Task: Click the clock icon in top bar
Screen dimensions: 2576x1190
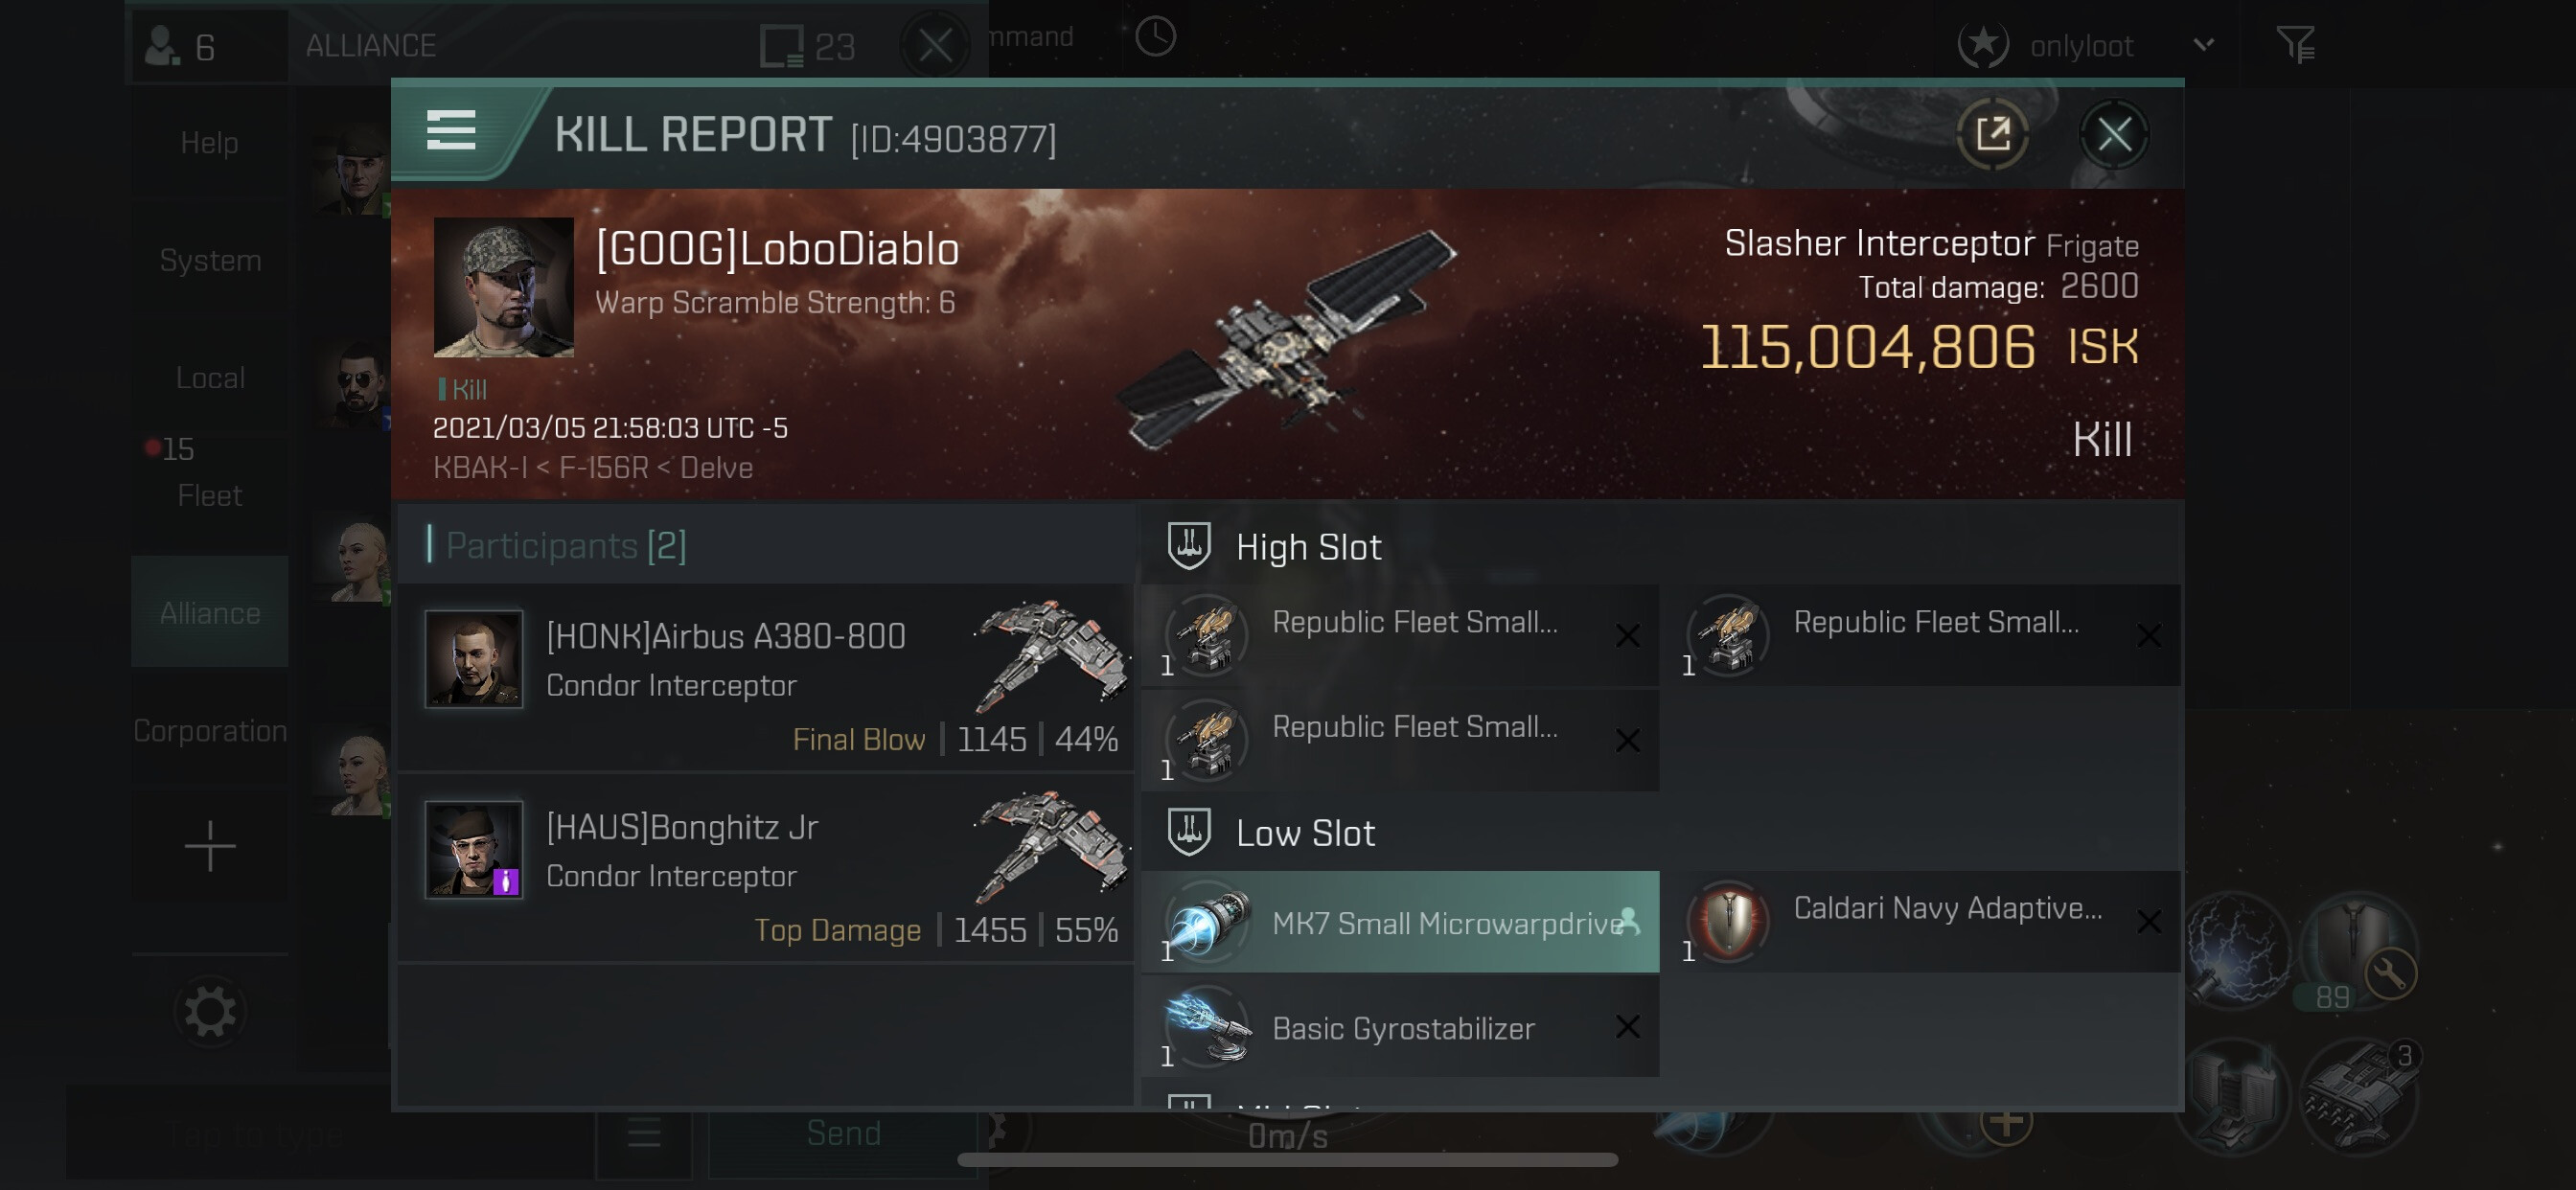Action: [x=1155, y=37]
